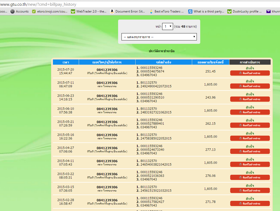Open the Accounts bookmark
This screenshot has height=211, width=280.
(20, 11)
